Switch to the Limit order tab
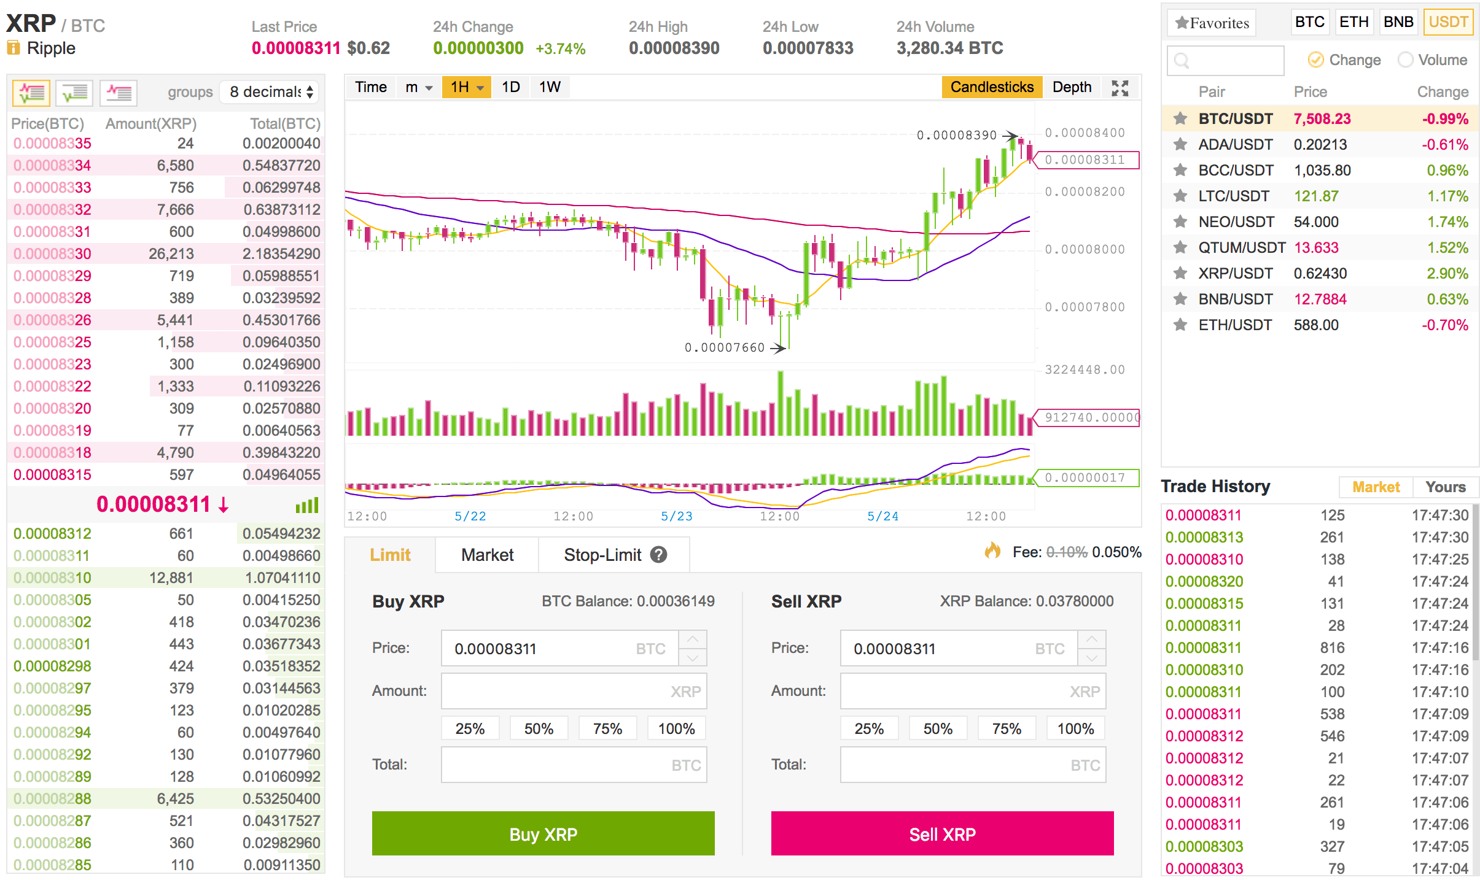The height and width of the screenshot is (880, 1480). point(390,555)
